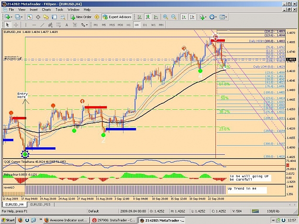This screenshot has height=224, width=299.
Task: Open the Strategy Tester icon
Action: click(x=63, y=17)
